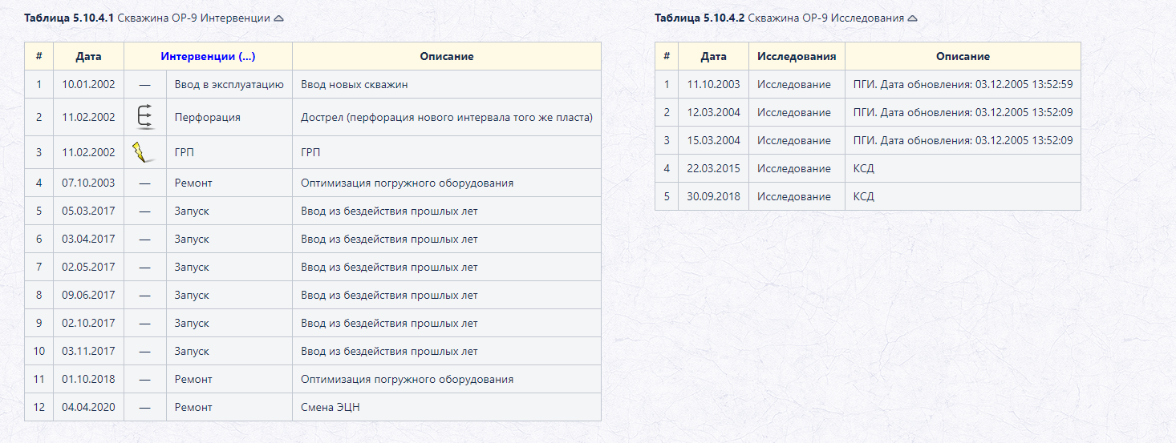Select the date 12.03.2004 in the research table
The width and height of the screenshot is (1176, 443).
click(713, 112)
